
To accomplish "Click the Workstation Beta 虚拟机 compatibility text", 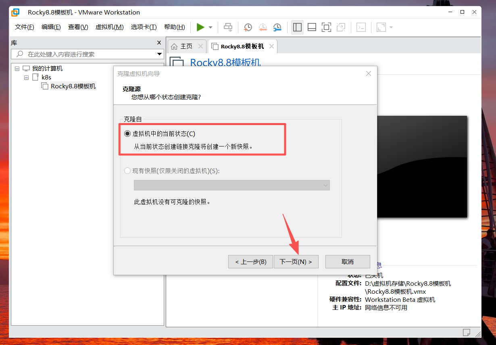I will click(400, 299).
